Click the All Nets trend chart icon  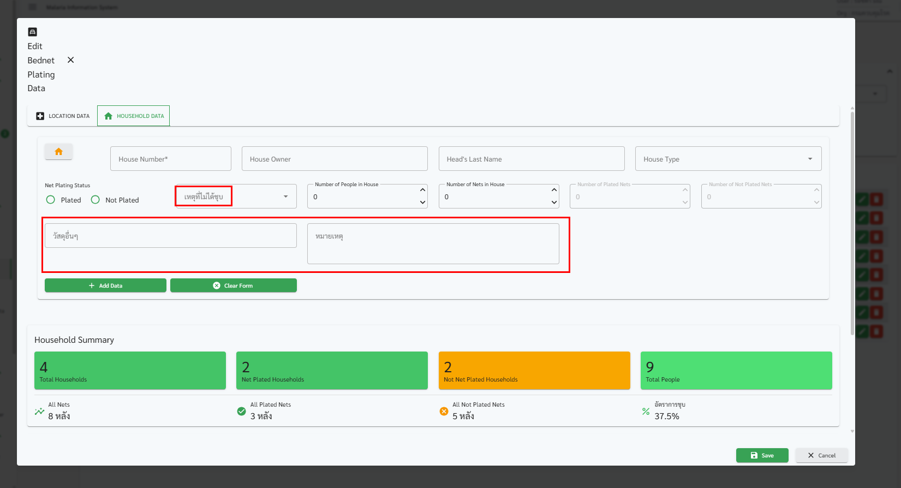pos(39,412)
